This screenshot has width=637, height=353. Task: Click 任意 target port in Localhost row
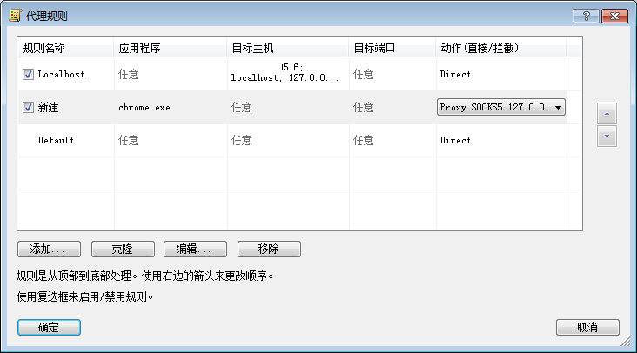point(363,74)
